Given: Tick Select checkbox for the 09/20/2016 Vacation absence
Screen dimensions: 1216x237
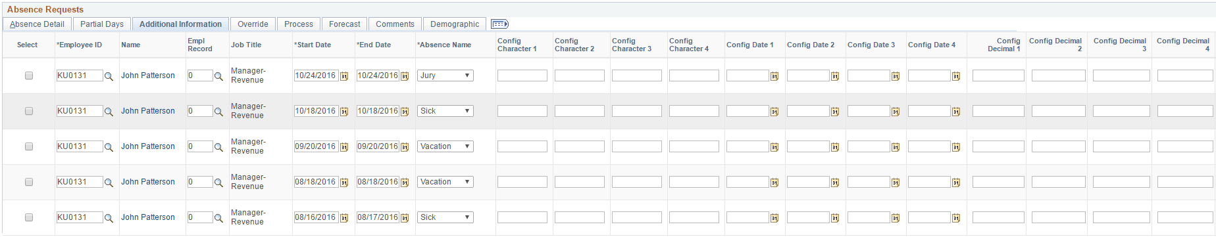Looking at the screenshot, I should pyautogui.click(x=28, y=146).
